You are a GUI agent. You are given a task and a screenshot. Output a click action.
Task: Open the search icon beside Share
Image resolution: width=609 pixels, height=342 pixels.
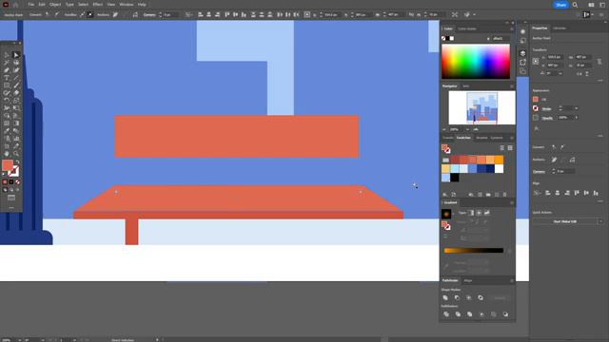click(575, 5)
